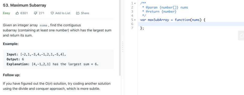
Task: Click the example Input code block
Action: [x=58, y=59]
